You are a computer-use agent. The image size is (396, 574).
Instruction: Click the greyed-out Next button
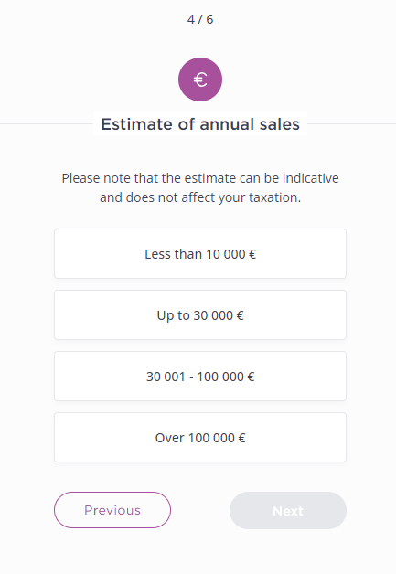pyautogui.click(x=288, y=510)
